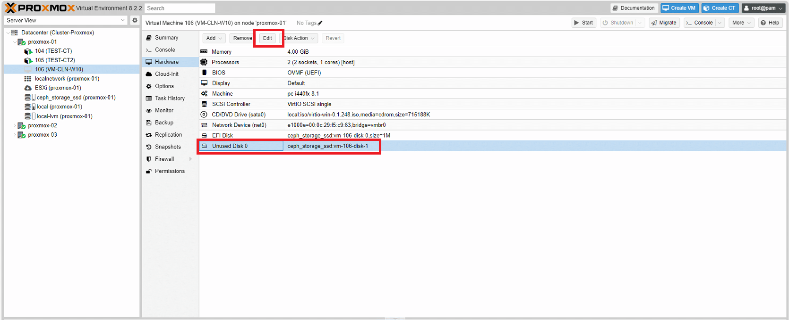Click Network Device arrows icon
This screenshot has height=320, width=789.
tap(204, 125)
